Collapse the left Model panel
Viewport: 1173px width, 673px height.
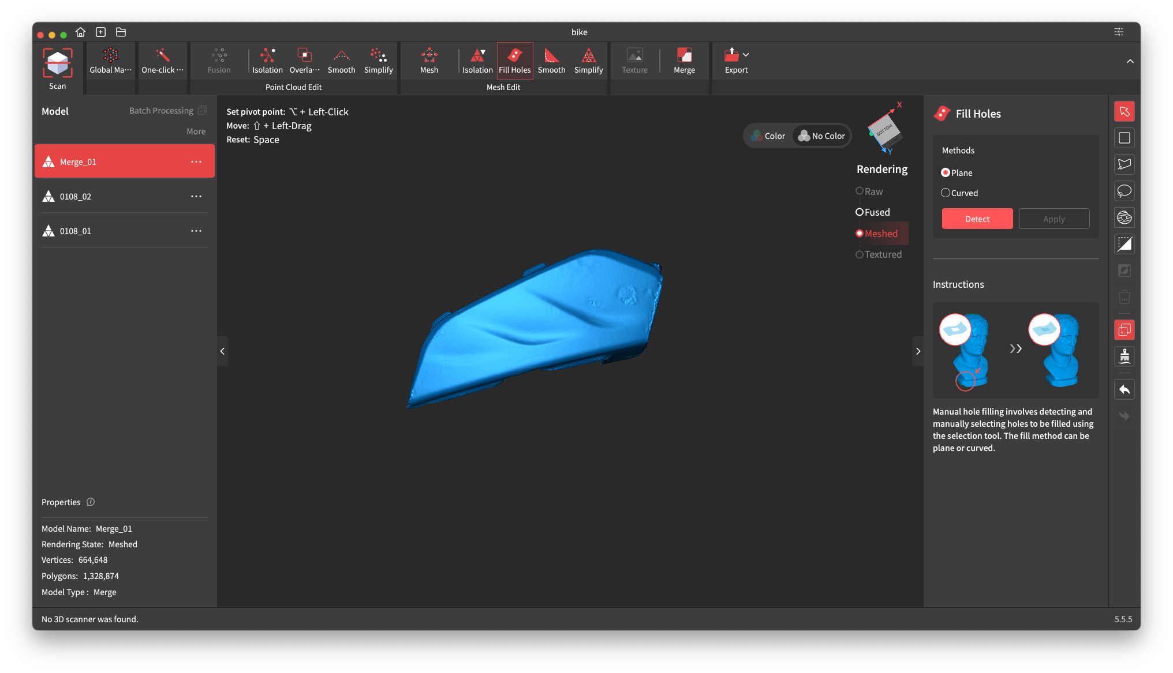222,351
